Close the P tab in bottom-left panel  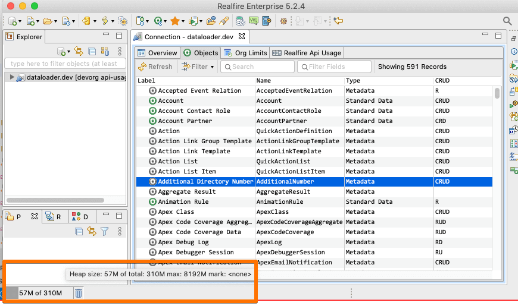[x=35, y=216]
